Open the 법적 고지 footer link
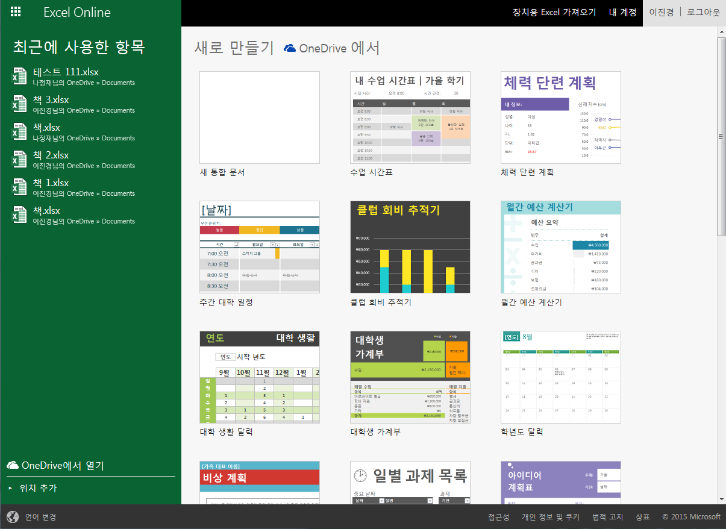Image resolution: width=726 pixels, height=529 pixels. pos(608,517)
